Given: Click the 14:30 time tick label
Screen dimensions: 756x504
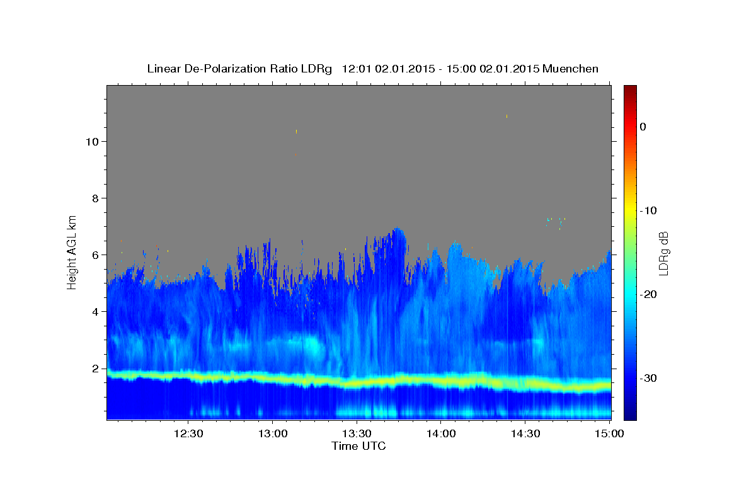Looking at the screenshot, I should (525, 434).
